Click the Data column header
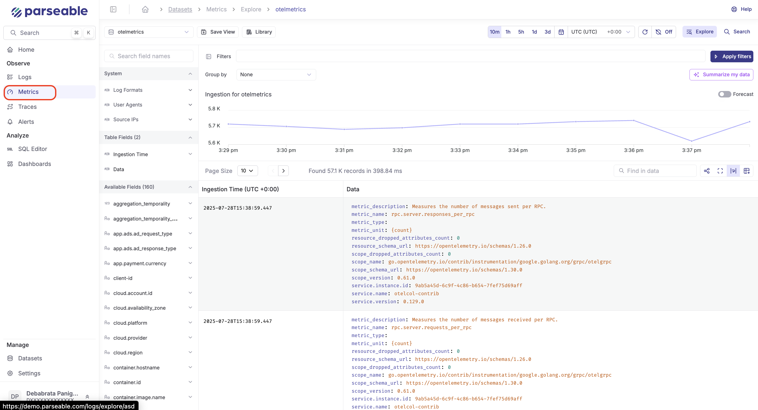 click(353, 189)
